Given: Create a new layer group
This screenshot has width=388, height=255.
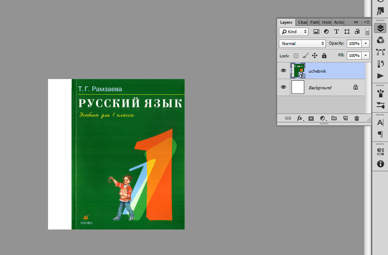Looking at the screenshot, I should (x=334, y=118).
